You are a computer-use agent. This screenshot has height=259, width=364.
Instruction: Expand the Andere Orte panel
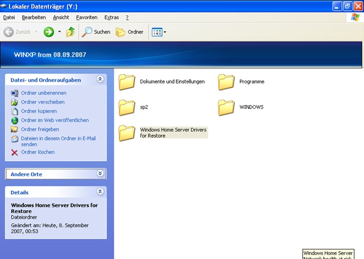pos(100,173)
